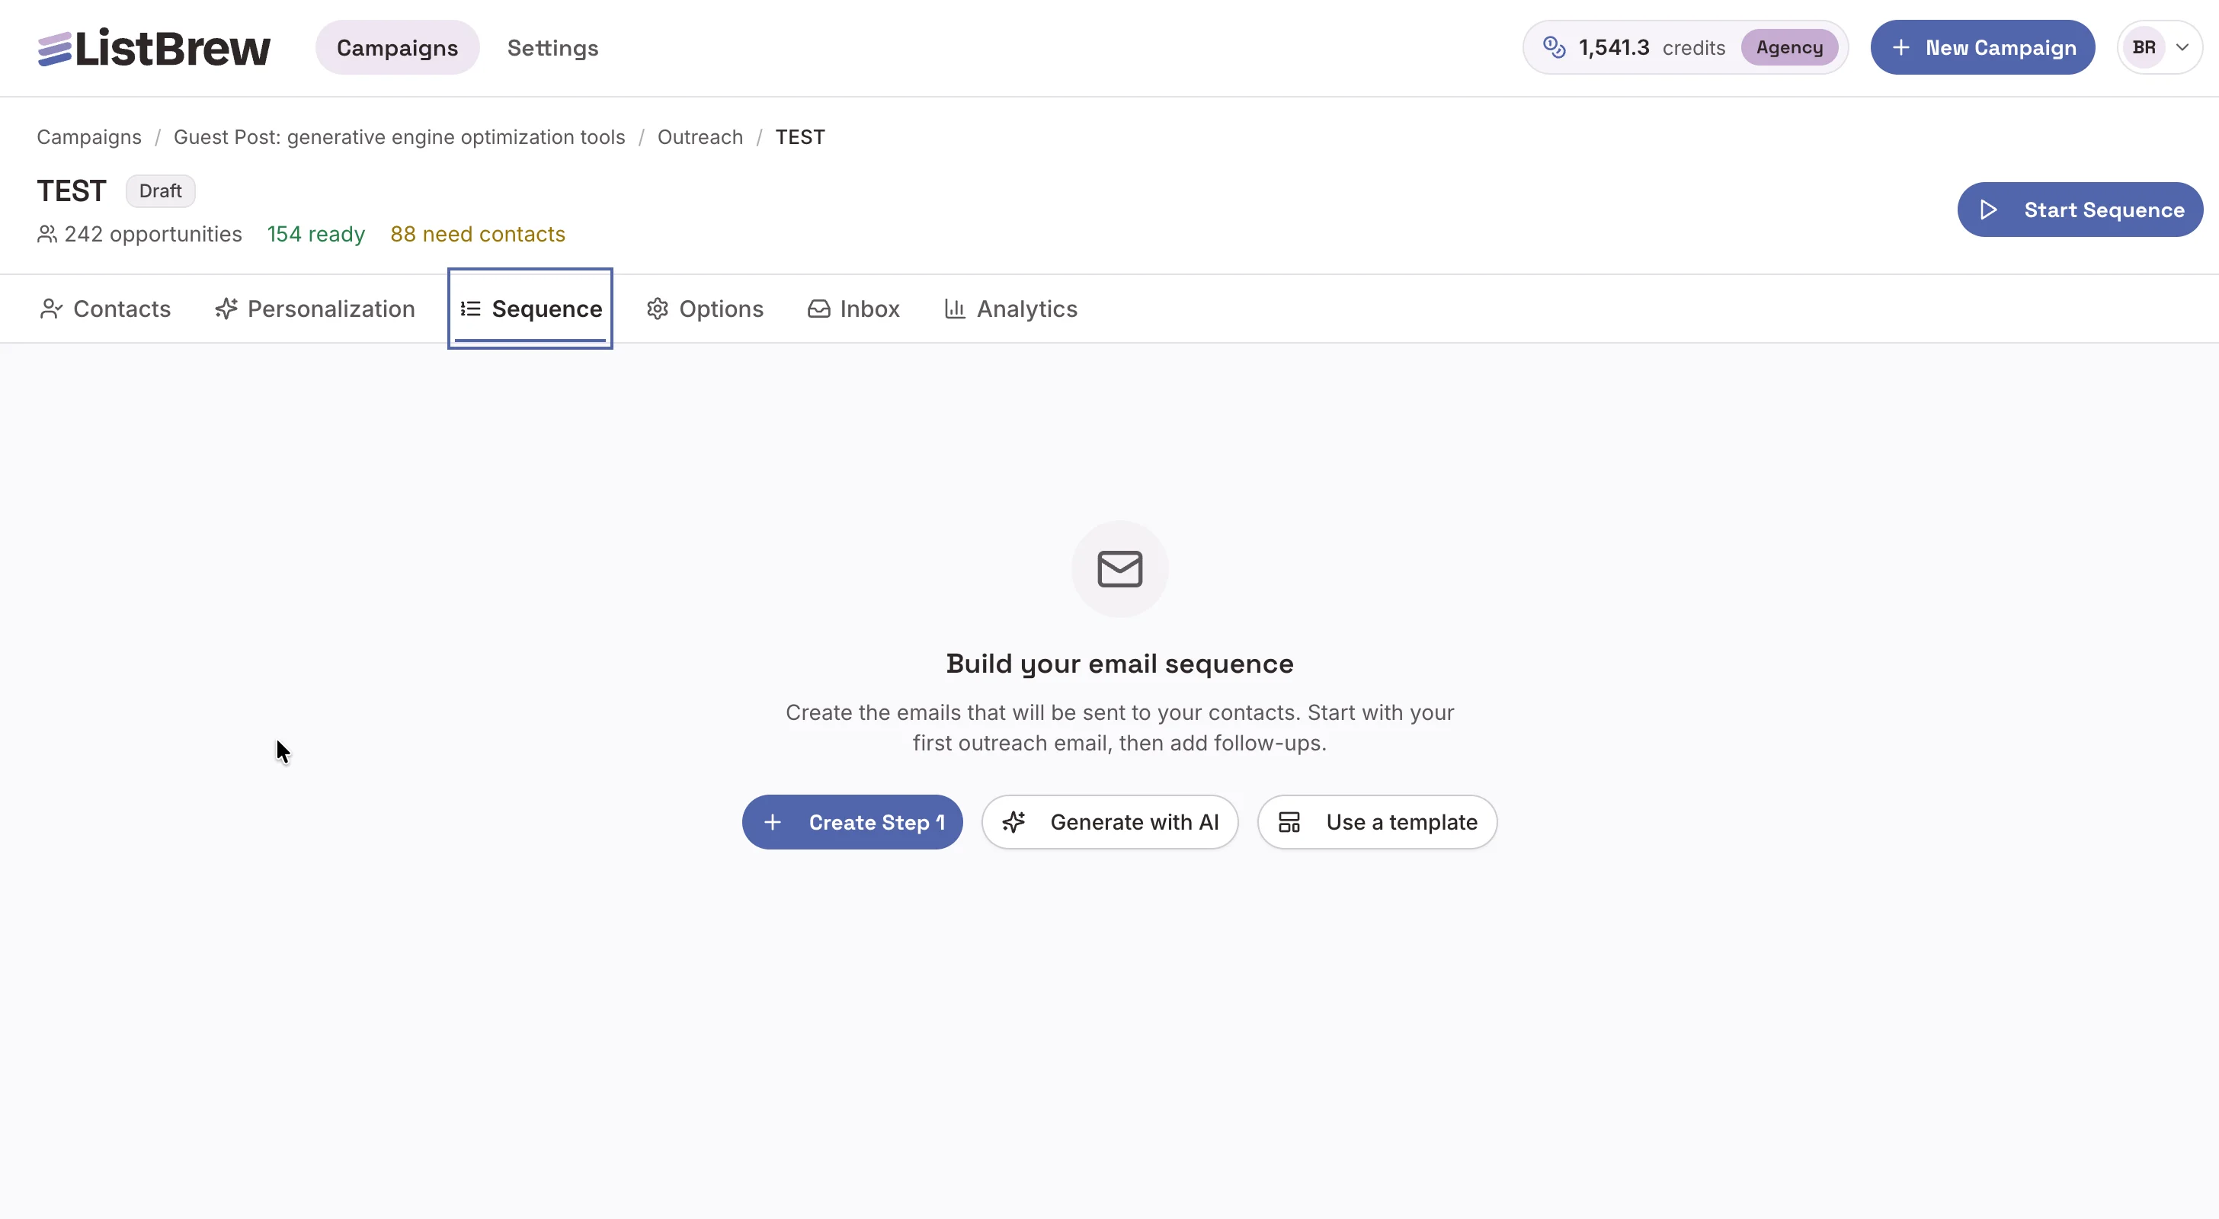Click the TEST sequence title
The image size is (2219, 1219).
pyautogui.click(x=72, y=190)
